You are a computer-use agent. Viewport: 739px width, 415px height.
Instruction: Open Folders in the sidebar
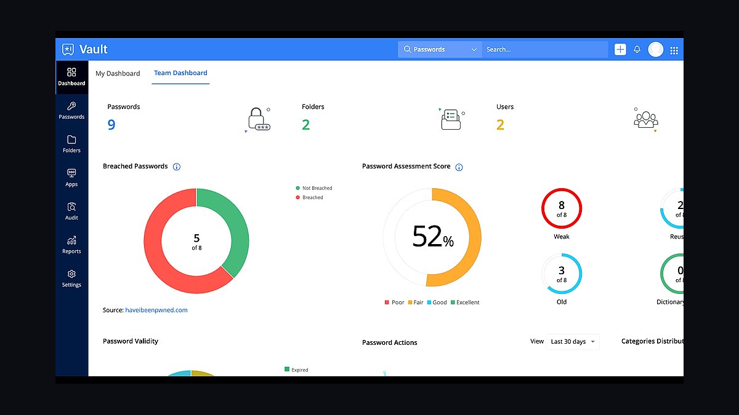[71, 144]
